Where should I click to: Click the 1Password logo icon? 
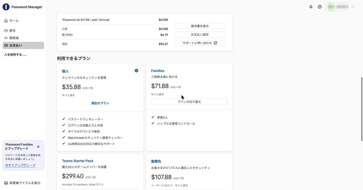point(6,7)
